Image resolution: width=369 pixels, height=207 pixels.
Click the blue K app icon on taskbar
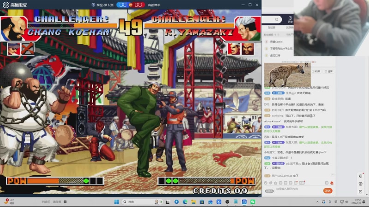pos(219,202)
